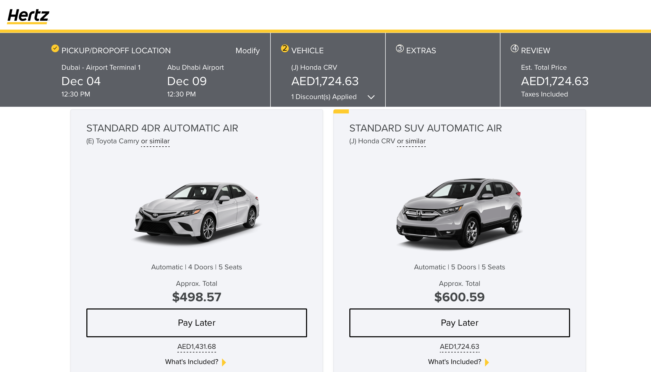Click Pay Later for the Honda CRV

coord(459,323)
